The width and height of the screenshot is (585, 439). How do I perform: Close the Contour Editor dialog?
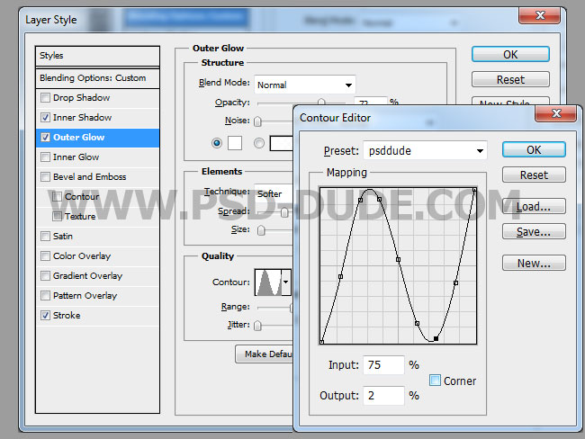coord(556,113)
